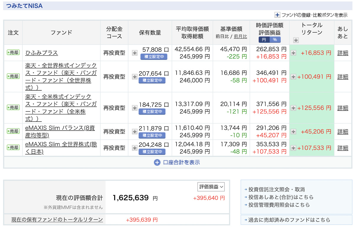This screenshot has width=355, height=227.
Task: Switch valuation display to %
Action: tap(275, 40)
